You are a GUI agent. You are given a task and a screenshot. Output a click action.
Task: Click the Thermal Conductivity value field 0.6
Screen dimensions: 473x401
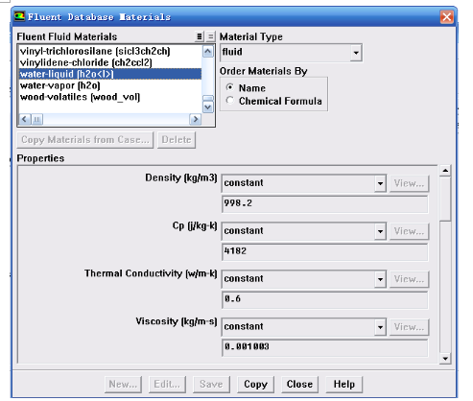tap(324, 299)
